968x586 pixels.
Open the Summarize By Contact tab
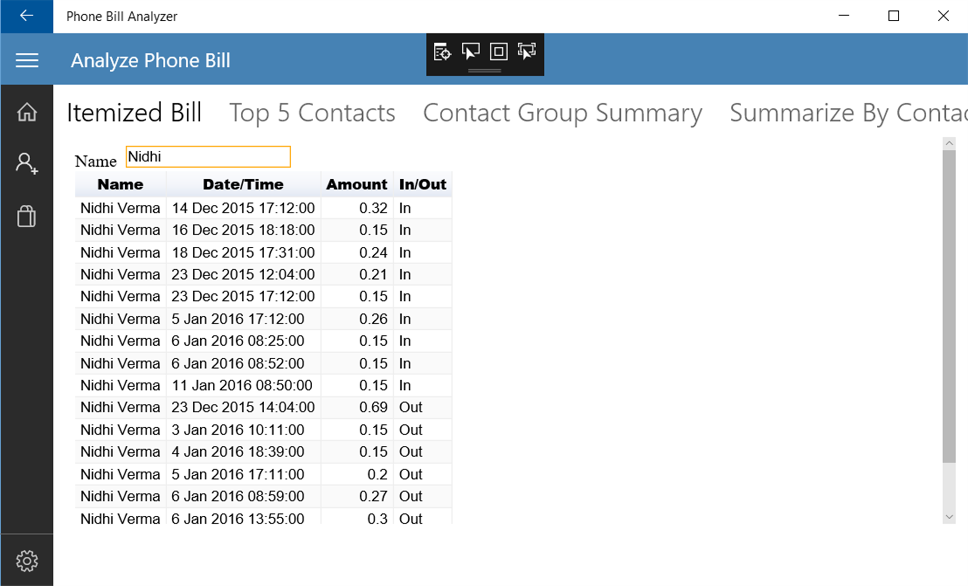(x=848, y=113)
